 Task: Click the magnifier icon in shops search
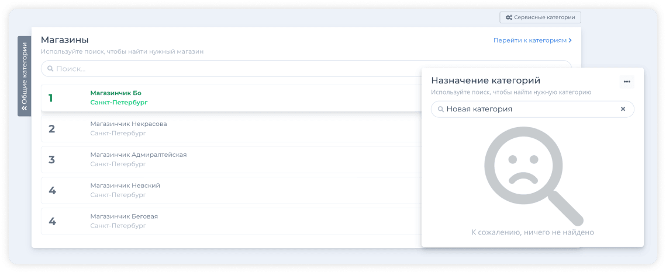point(50,69)
